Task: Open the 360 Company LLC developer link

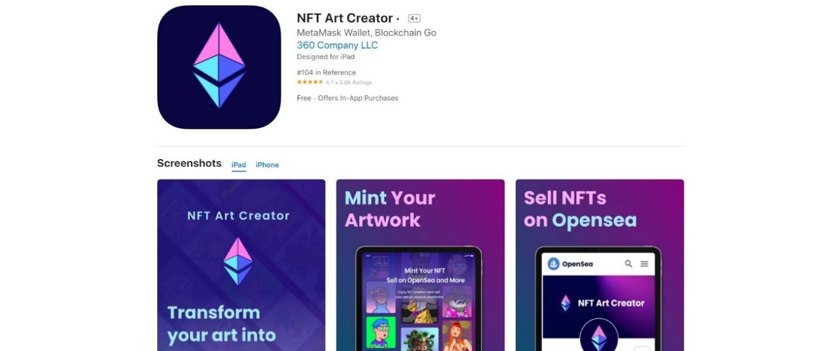Action: [337, 45]
